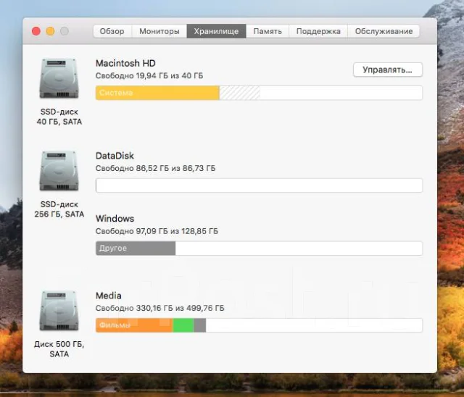Click the 40 ГБ SSD drive icon
The width and height of the screenshot is (464, 397).
[59, 78]
